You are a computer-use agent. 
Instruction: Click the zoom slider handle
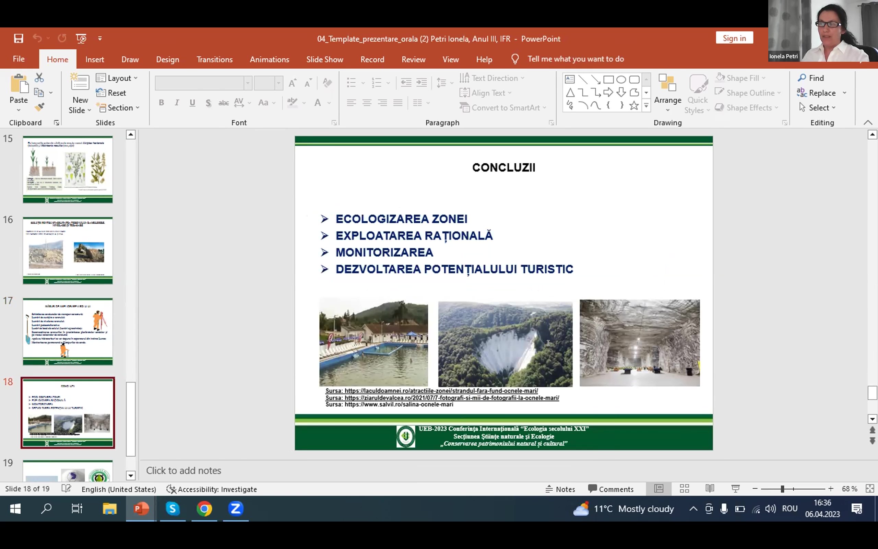coord(782,489)
